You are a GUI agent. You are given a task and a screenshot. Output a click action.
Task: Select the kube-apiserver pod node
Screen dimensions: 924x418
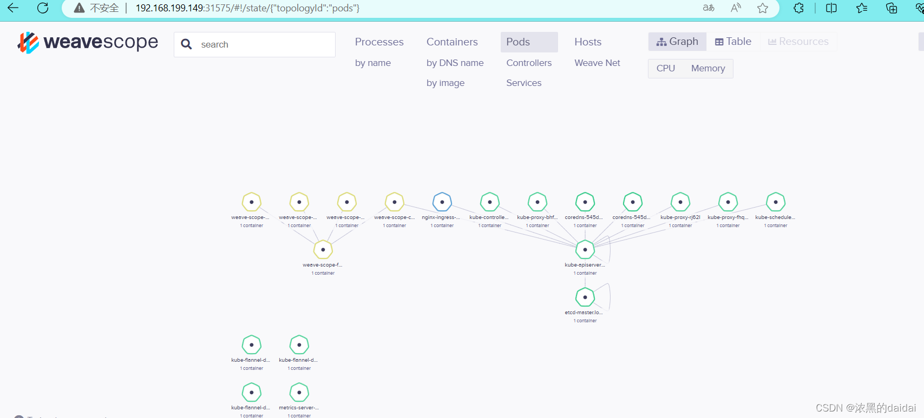click(x=585, y=250)
